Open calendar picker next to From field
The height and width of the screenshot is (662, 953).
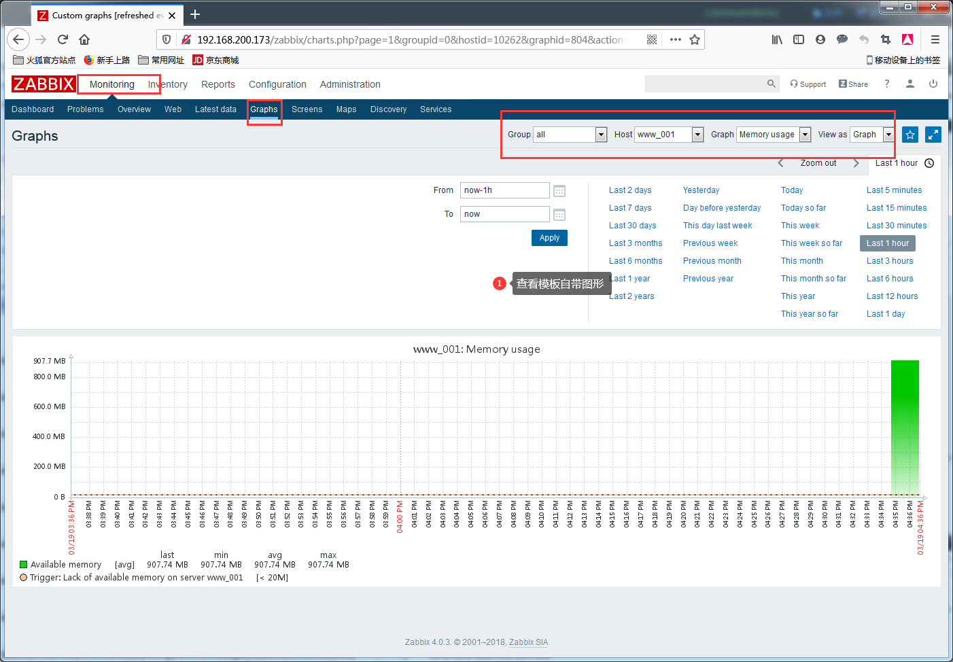pyautogui.click(x=559, y=191)
